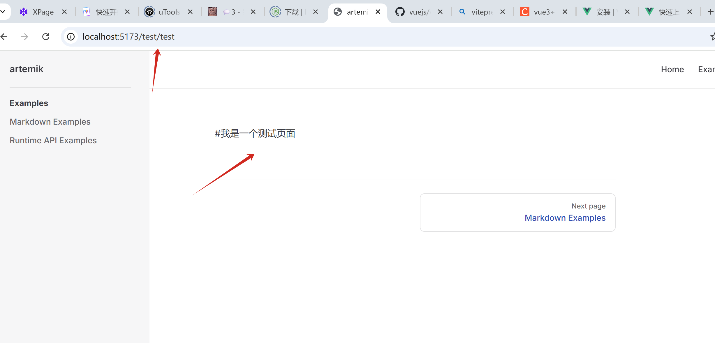This screenshot has width=715, height=343.
Task: Switch to the uTools tab
Action: [169, 12]
